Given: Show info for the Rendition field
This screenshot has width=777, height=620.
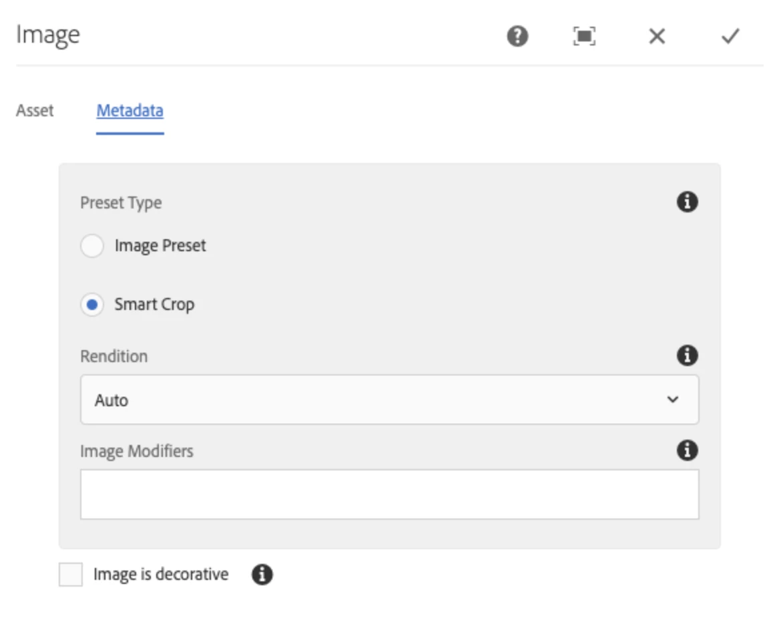Looking at the screenshot, I should click(x=687, y=356).
